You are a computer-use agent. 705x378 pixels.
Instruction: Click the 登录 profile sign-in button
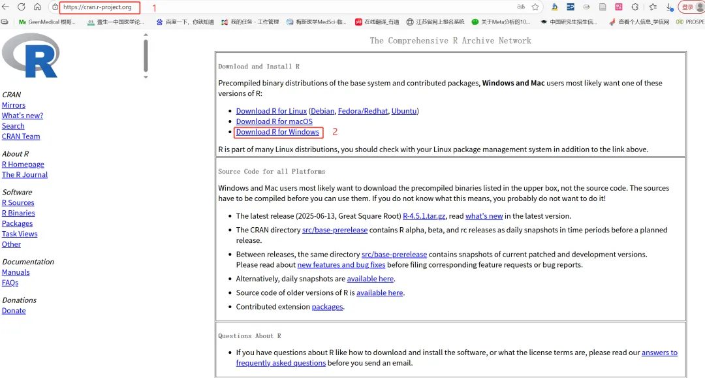click(x=691, y=7)
